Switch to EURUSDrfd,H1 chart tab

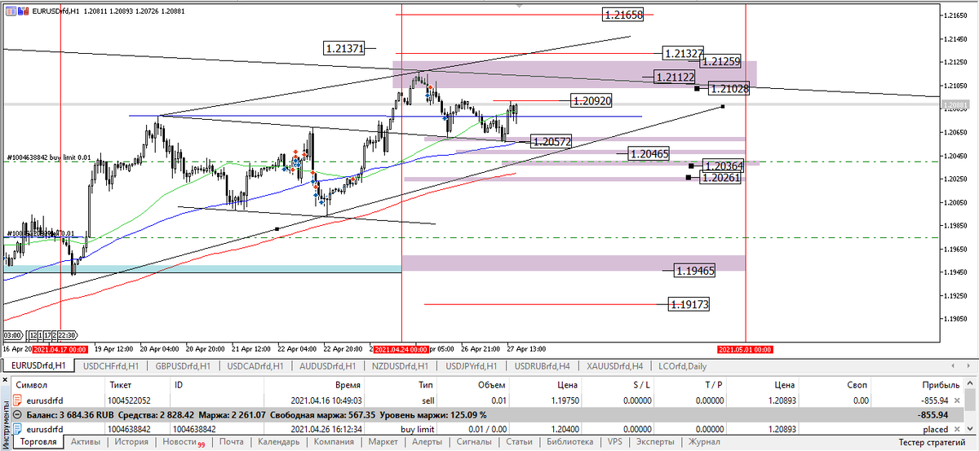38,366
